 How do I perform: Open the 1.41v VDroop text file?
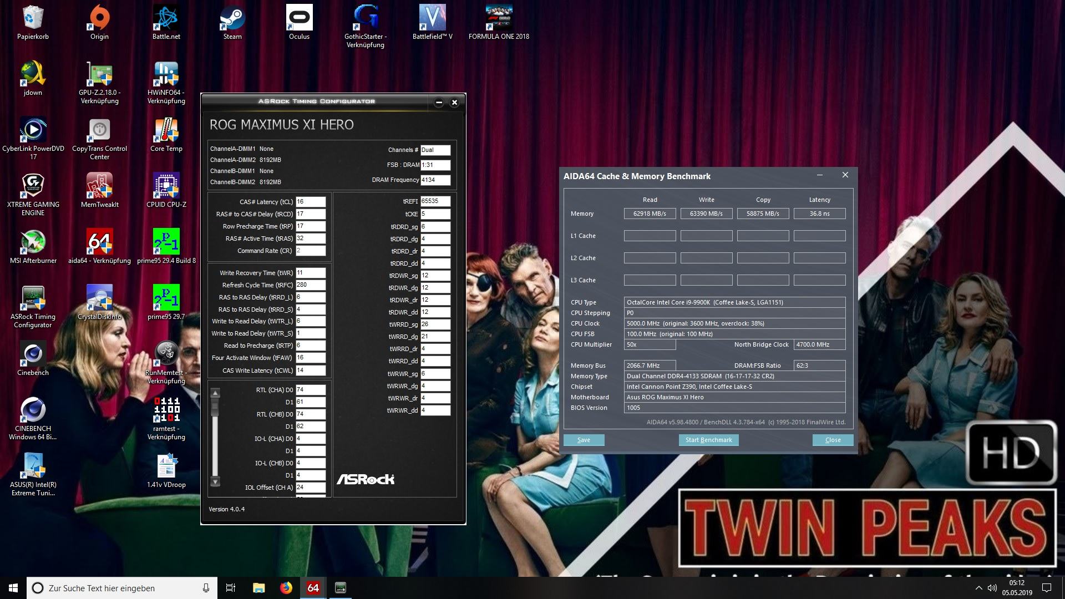click(166, 471)
